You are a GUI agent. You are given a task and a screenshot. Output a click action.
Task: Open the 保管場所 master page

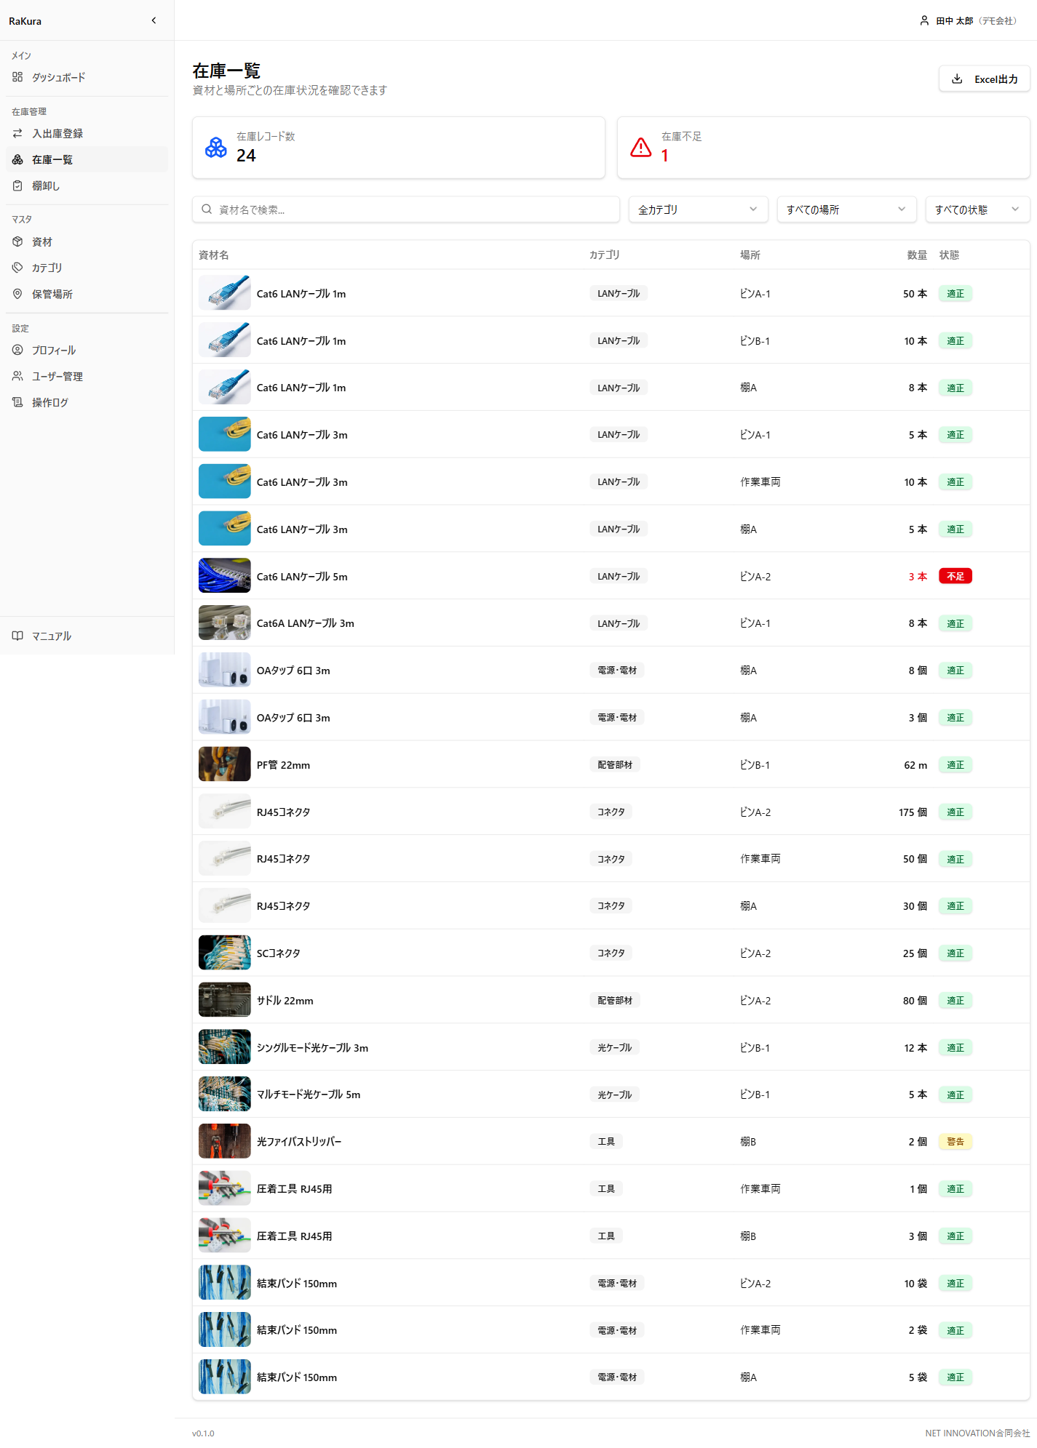[87, 294]
